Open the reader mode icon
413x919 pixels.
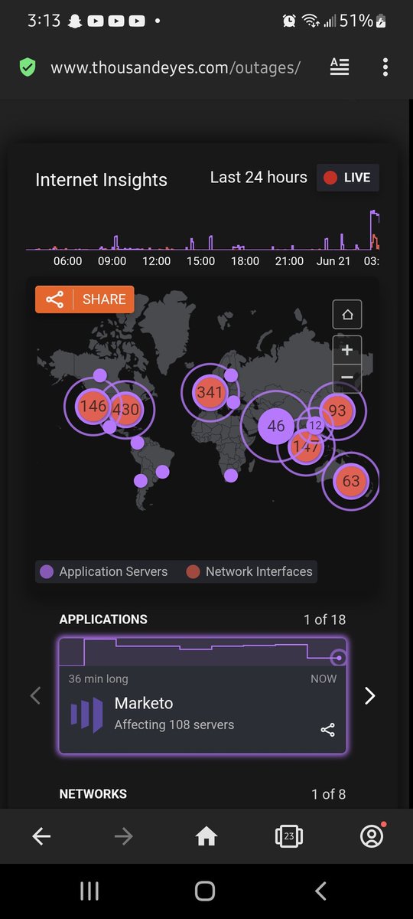click(340, 67)
